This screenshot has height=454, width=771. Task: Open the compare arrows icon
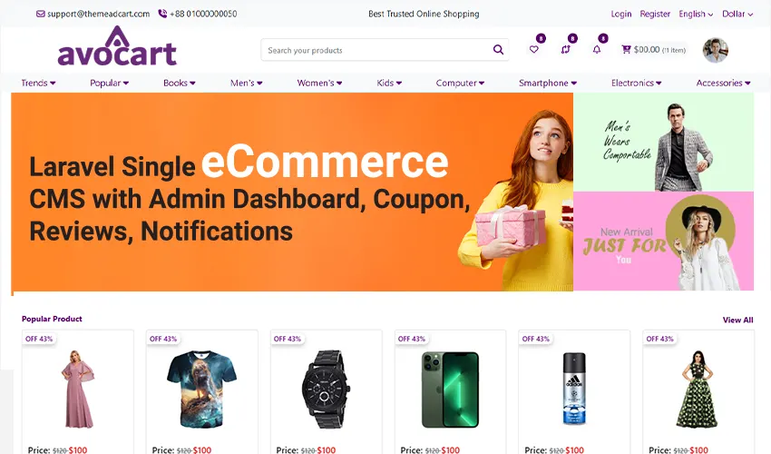[565, 49]
